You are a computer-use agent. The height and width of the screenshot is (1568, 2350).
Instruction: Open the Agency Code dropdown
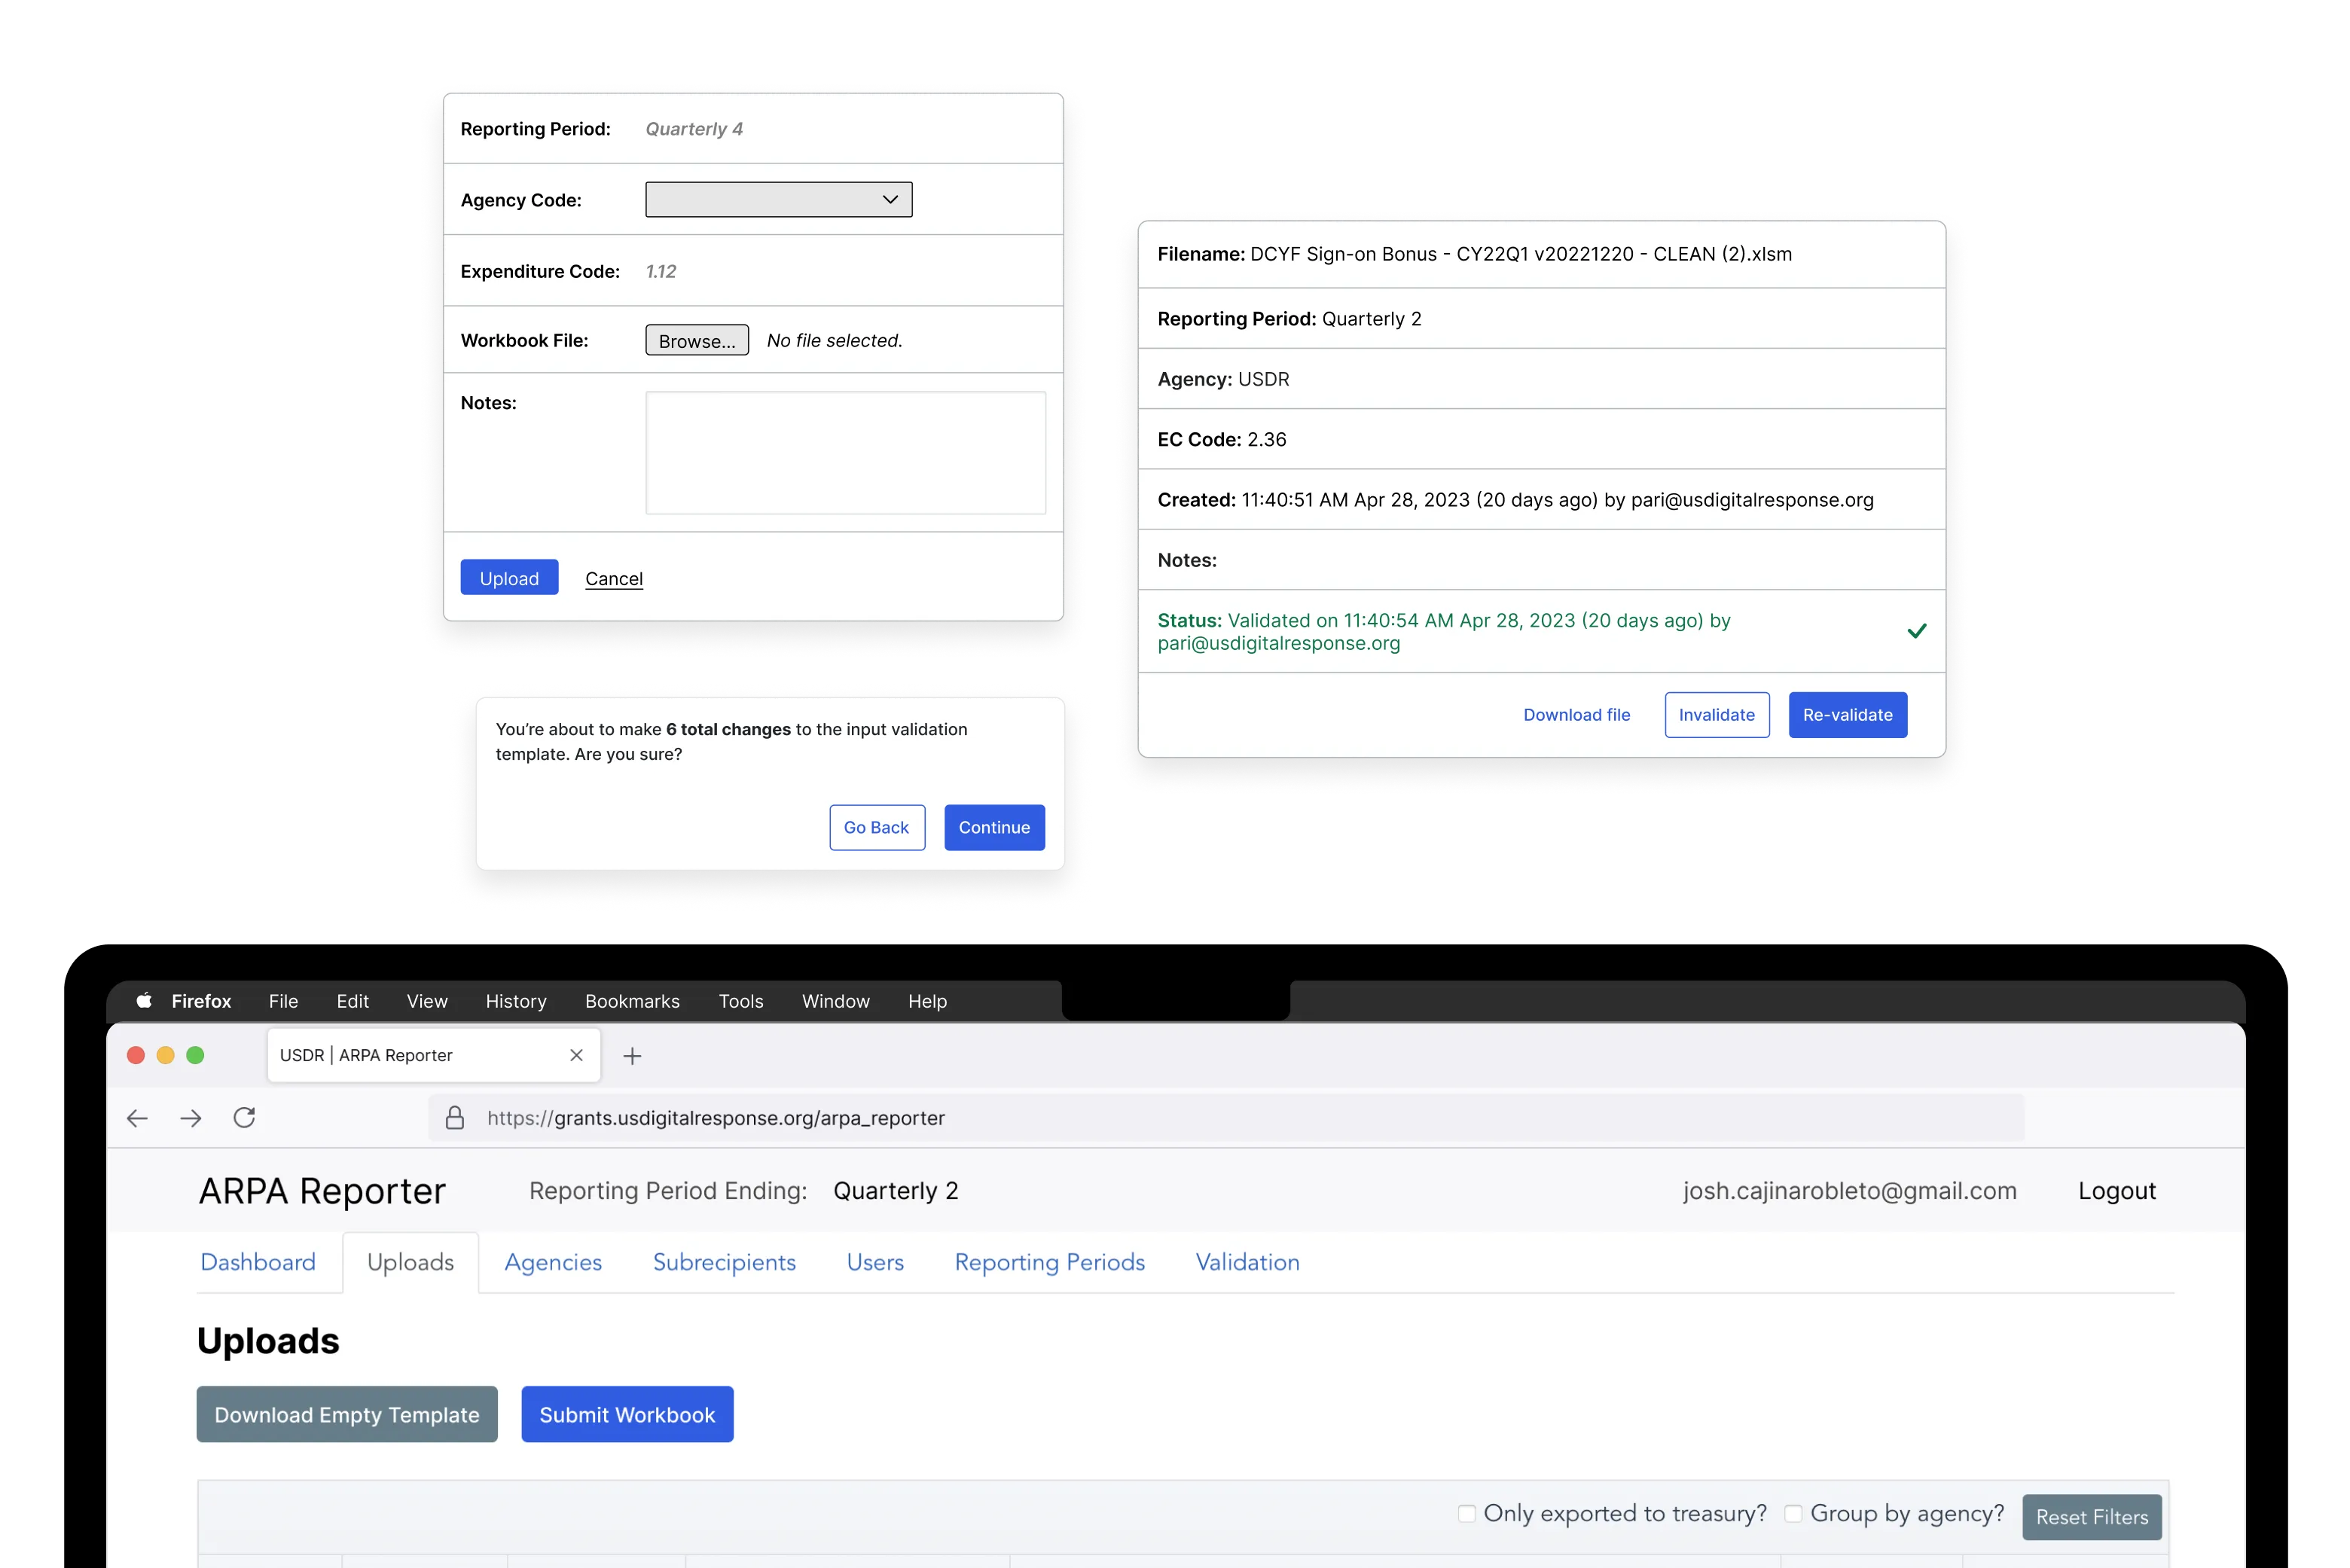(x=779, y=199)
